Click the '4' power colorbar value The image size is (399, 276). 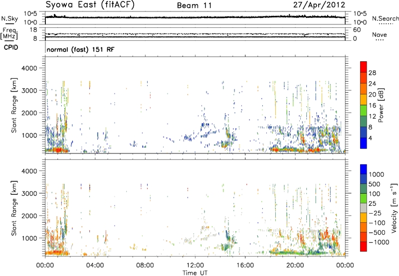pyautogui.click(x=370, y=138)
